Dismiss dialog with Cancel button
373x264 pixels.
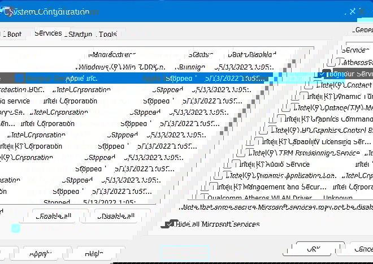361,249
